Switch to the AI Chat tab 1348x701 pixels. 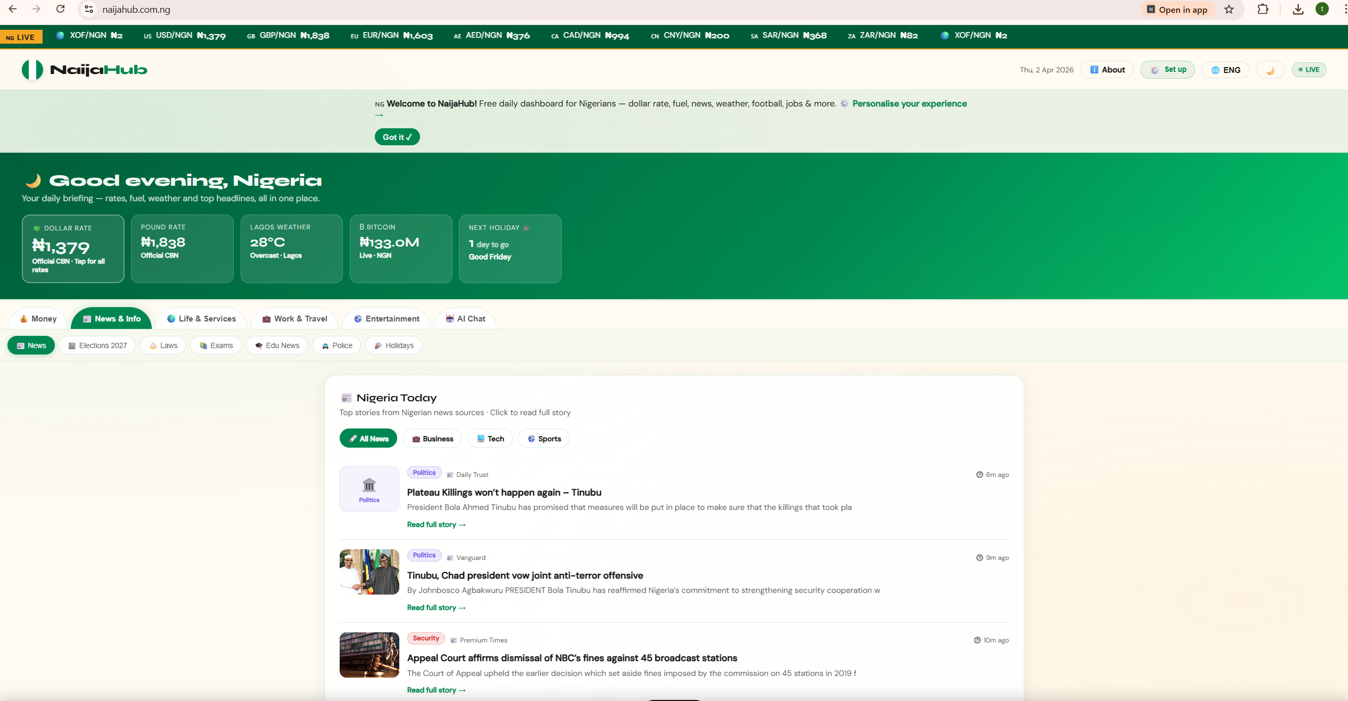[x=465, y=319]
